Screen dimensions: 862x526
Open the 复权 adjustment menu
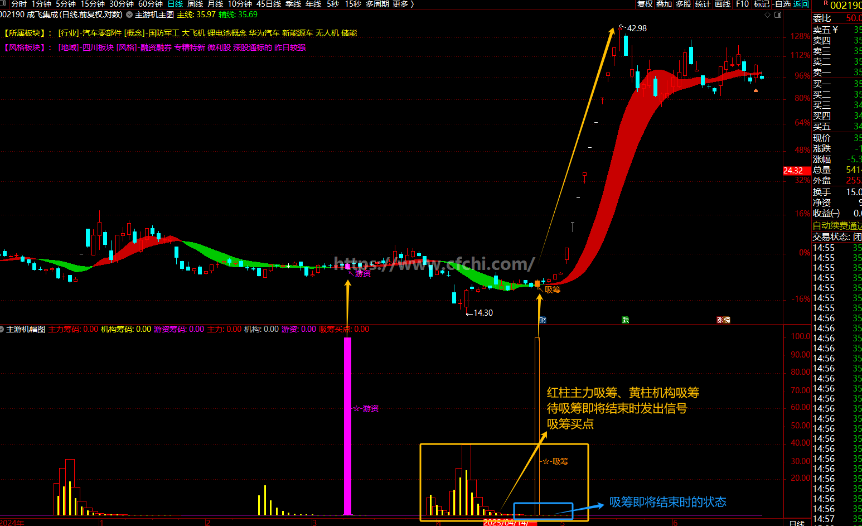[x=645, y=4]
